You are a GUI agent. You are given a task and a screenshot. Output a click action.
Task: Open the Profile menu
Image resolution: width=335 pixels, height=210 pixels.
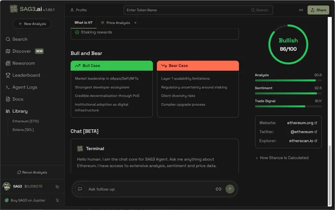[79, 10]
